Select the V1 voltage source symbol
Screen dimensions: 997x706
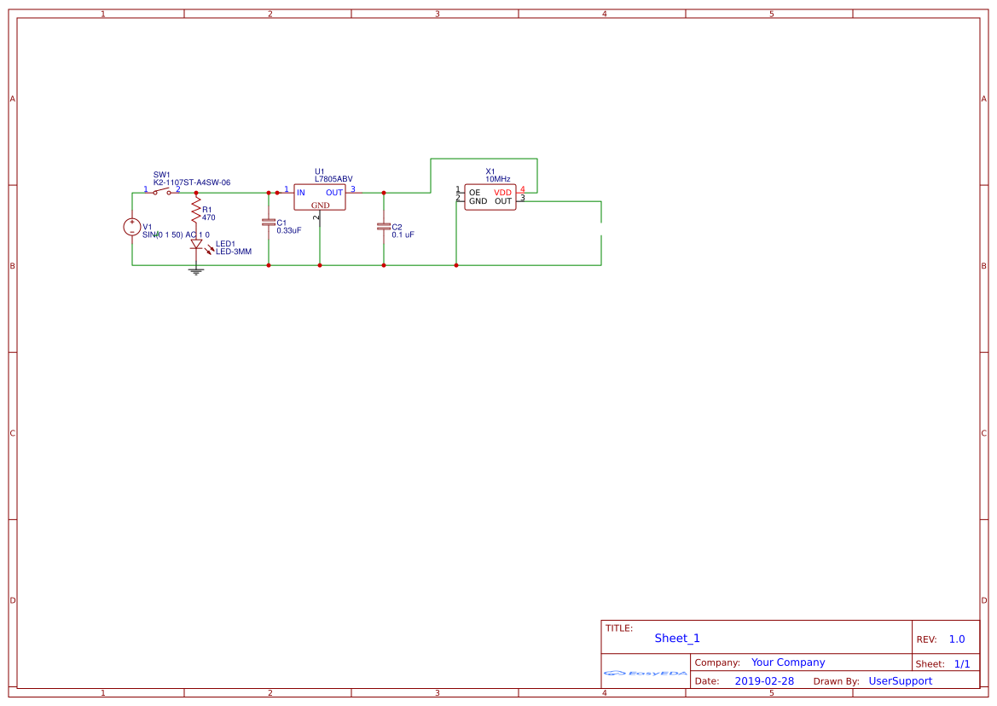coord(132,227)
